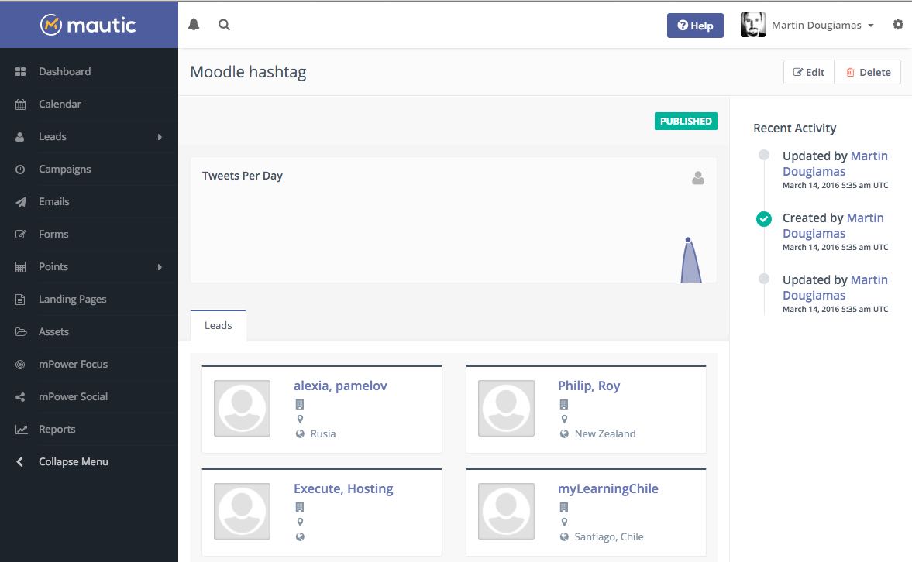This screenshot has width=912, height=562.
Task: Click the green Created checkmark icon
Action: tap(764, 218)
